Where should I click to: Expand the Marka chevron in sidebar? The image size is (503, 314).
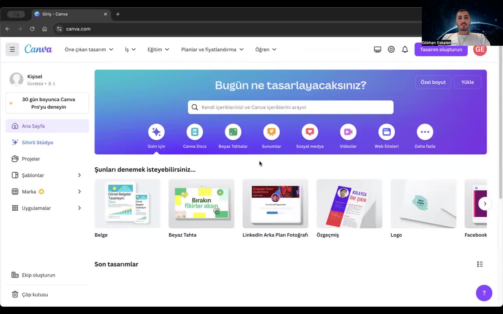tap(80, 192)
